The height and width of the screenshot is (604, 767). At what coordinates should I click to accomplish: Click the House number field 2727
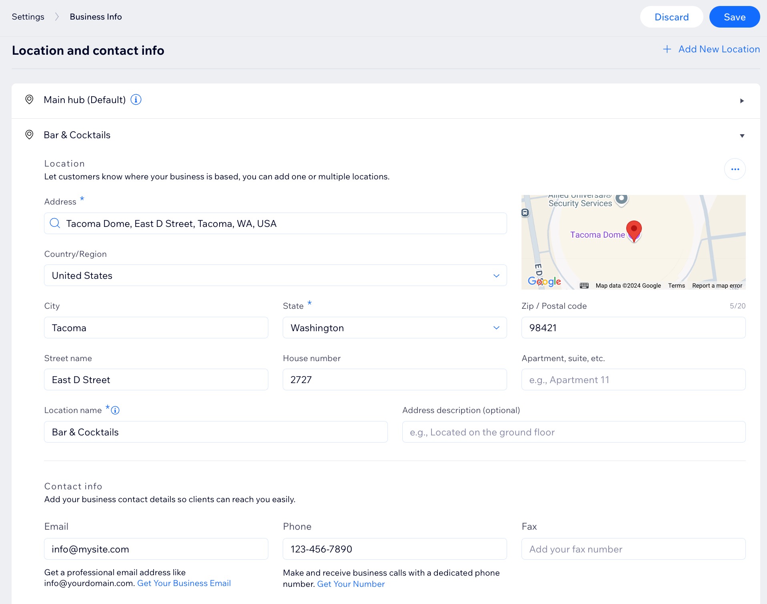point(395,379)
